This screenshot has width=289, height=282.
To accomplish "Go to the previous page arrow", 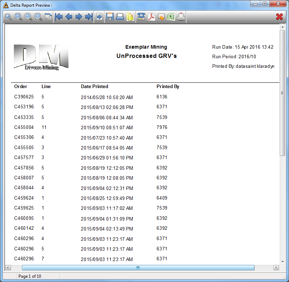I will (x=69, y=17).
